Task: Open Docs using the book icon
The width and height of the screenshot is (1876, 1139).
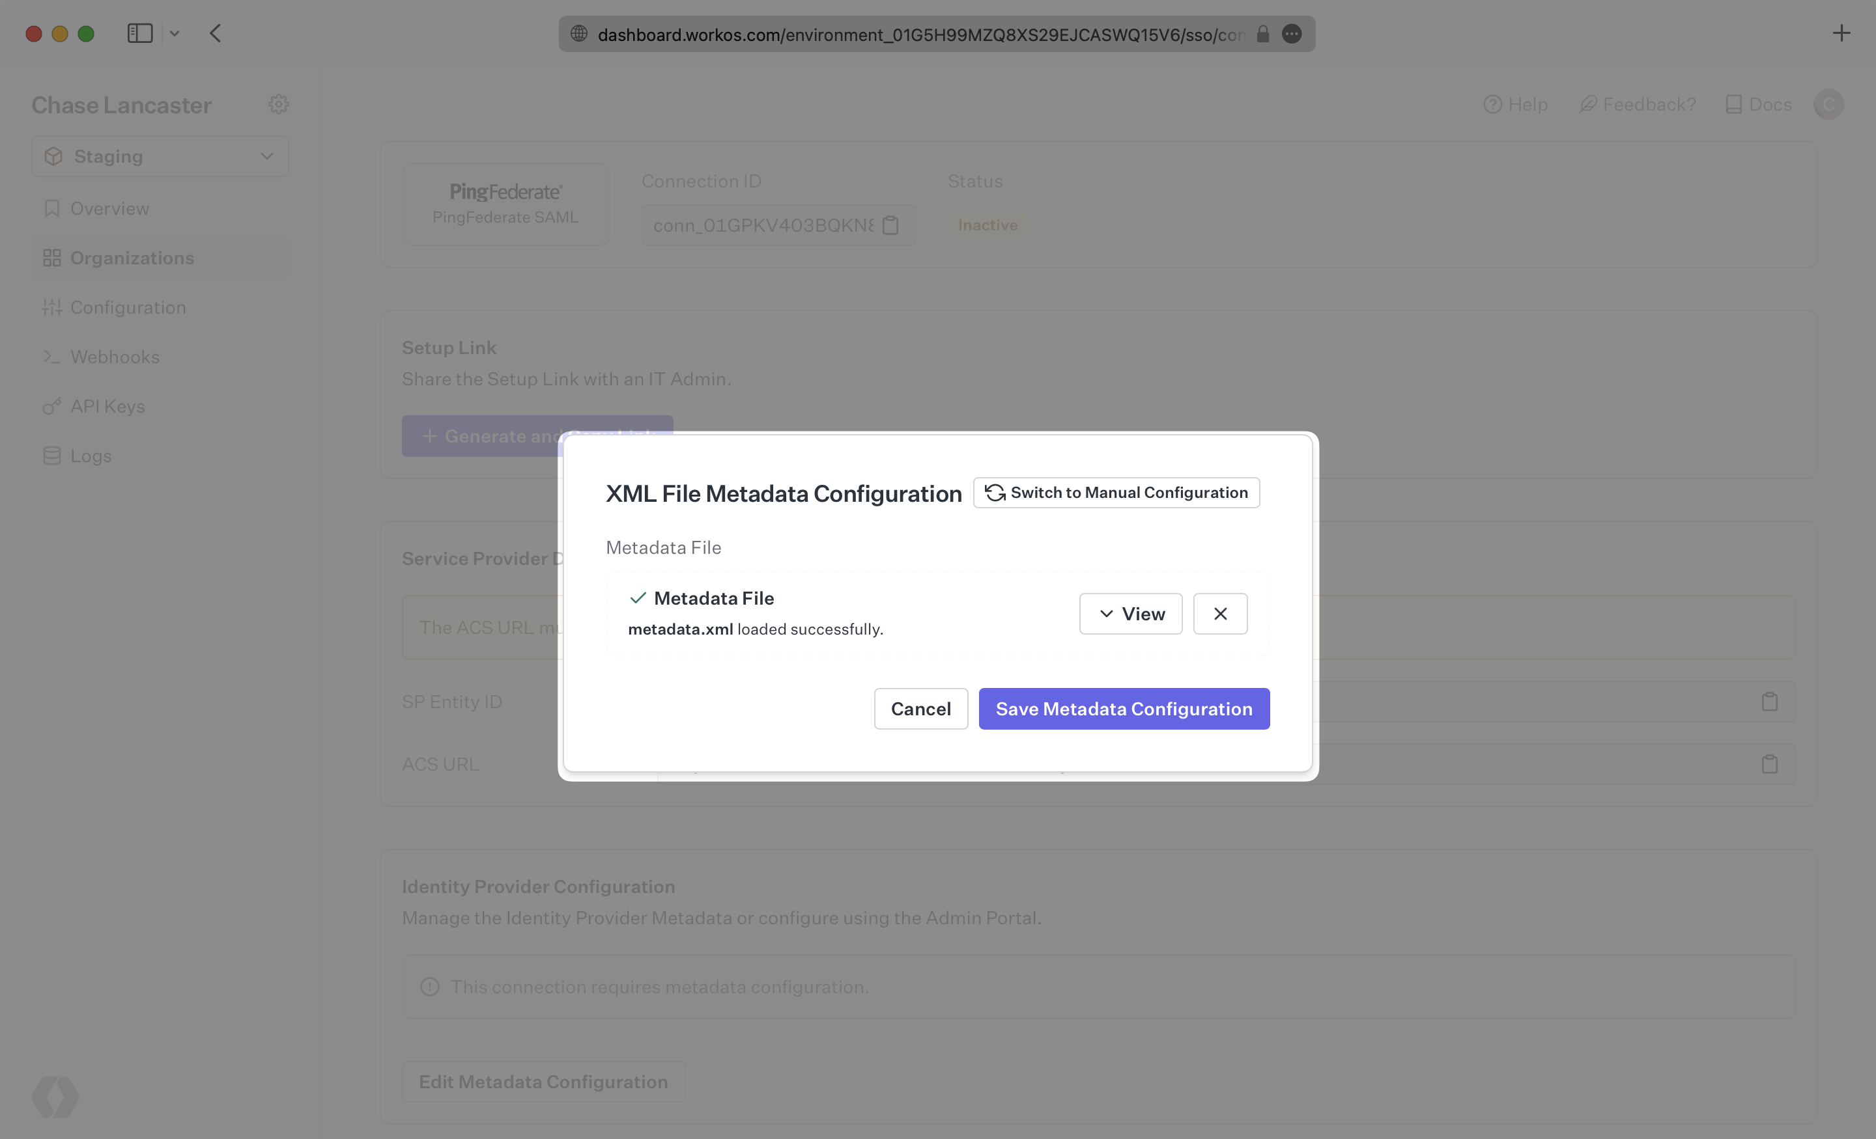Action: coord(1736,104)
